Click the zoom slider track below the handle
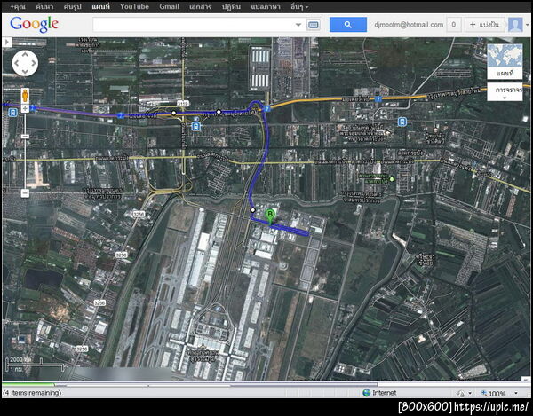Viewport: 533px width, 416px height. (25, 165)
